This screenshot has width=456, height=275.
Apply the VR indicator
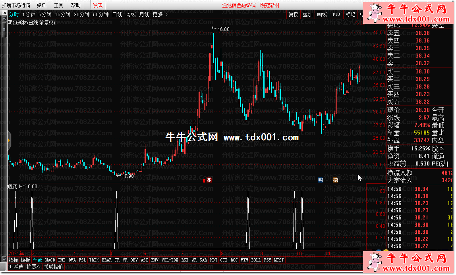(125, 260)
